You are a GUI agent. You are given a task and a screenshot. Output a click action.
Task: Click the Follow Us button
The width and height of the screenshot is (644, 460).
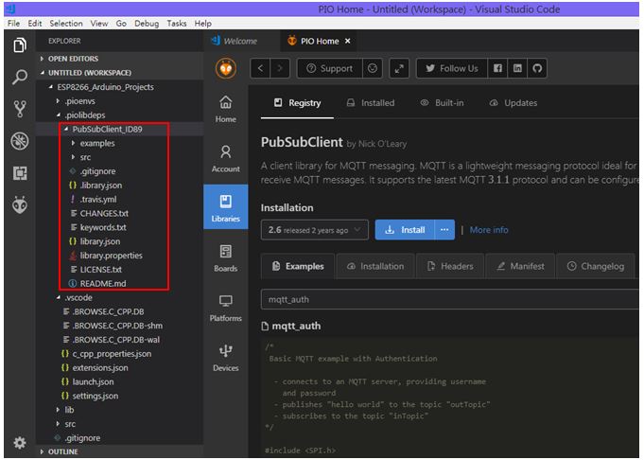(452, 68)
